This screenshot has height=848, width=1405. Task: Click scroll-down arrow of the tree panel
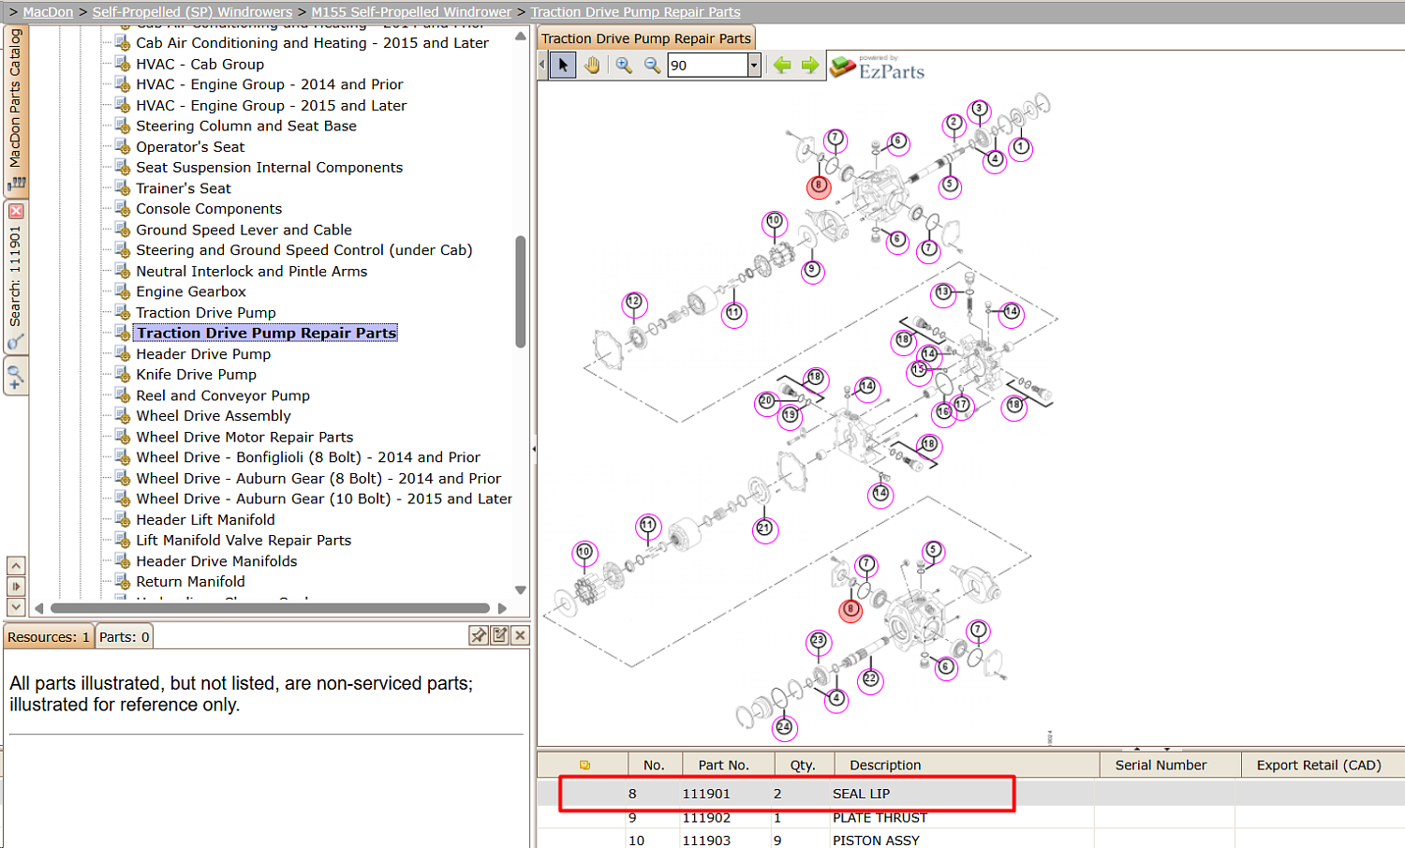pos(521,590)
